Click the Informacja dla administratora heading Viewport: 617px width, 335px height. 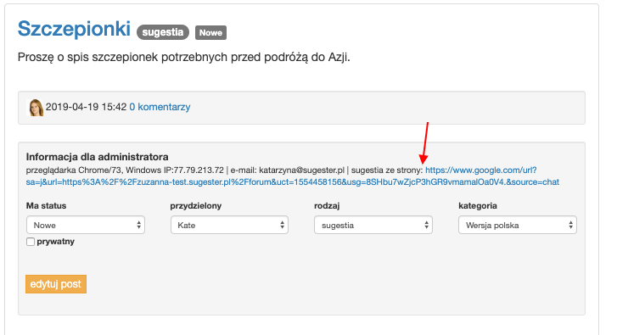tap(98, 157)
